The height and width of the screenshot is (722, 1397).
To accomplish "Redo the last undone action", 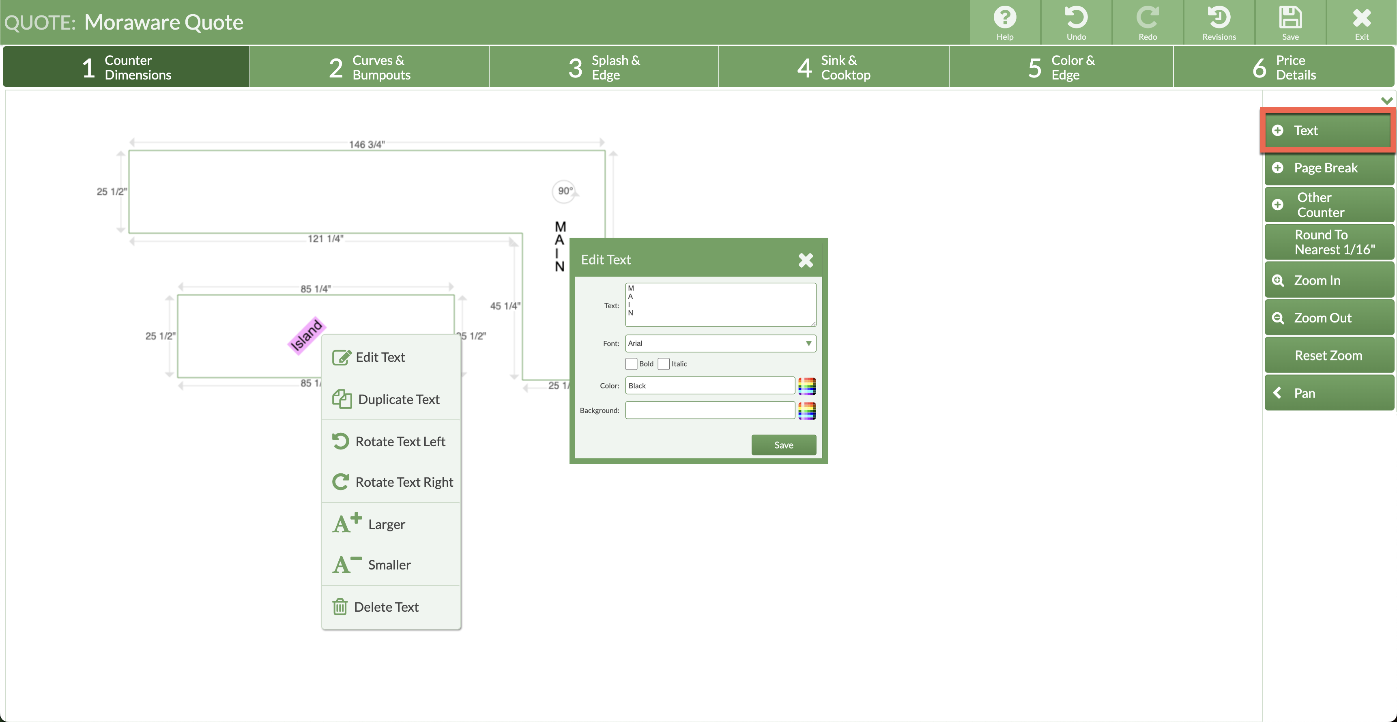I will tap(1148, 21).
